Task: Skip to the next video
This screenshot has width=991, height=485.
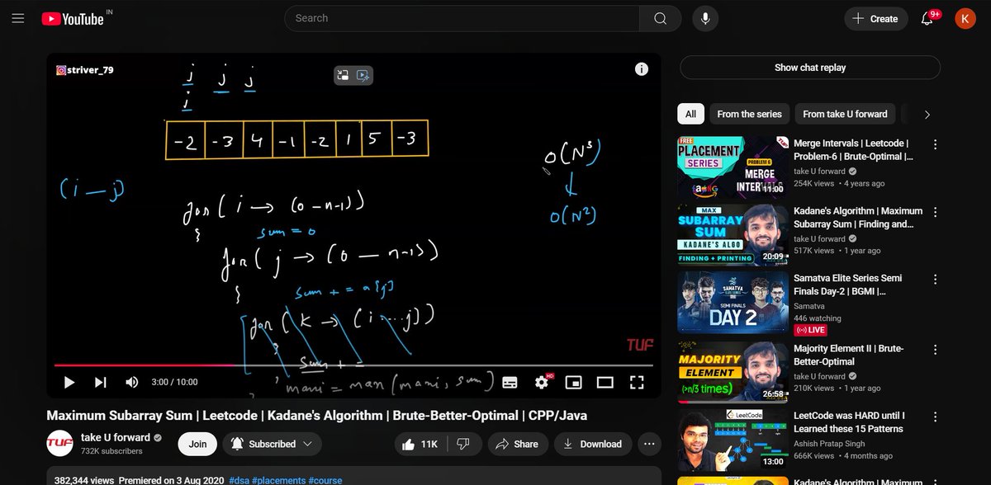Action: tap(101, 382)
